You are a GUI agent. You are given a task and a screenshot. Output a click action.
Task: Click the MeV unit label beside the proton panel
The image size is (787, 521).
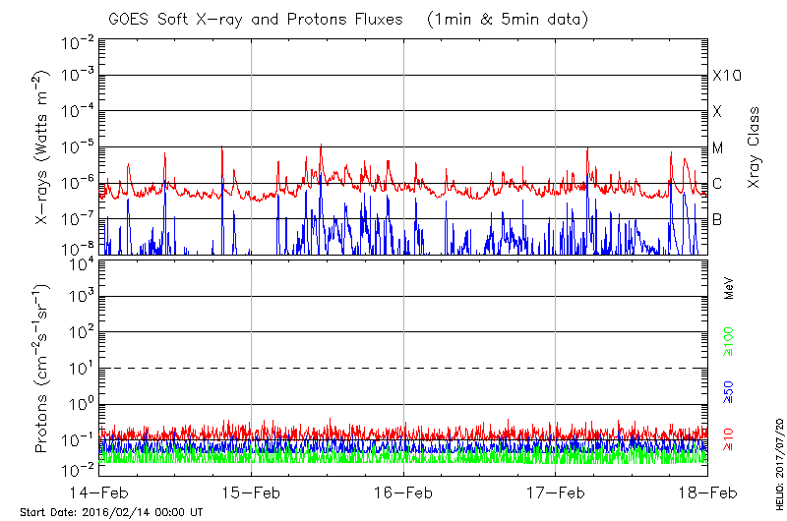coord(729,287)
